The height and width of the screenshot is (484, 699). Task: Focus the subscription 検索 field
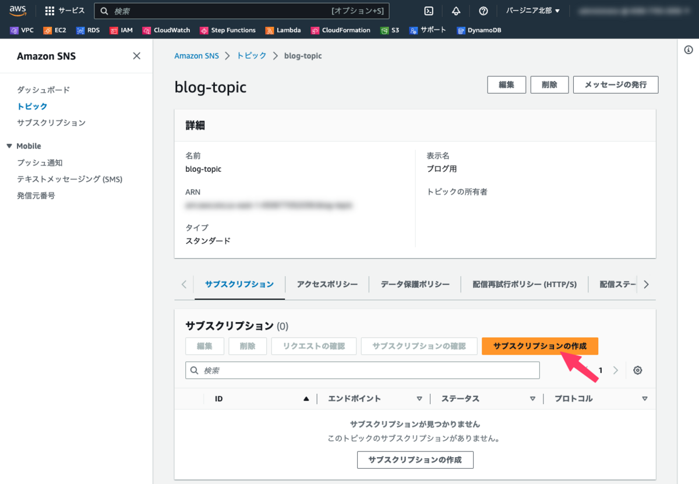tap(362, 370)
